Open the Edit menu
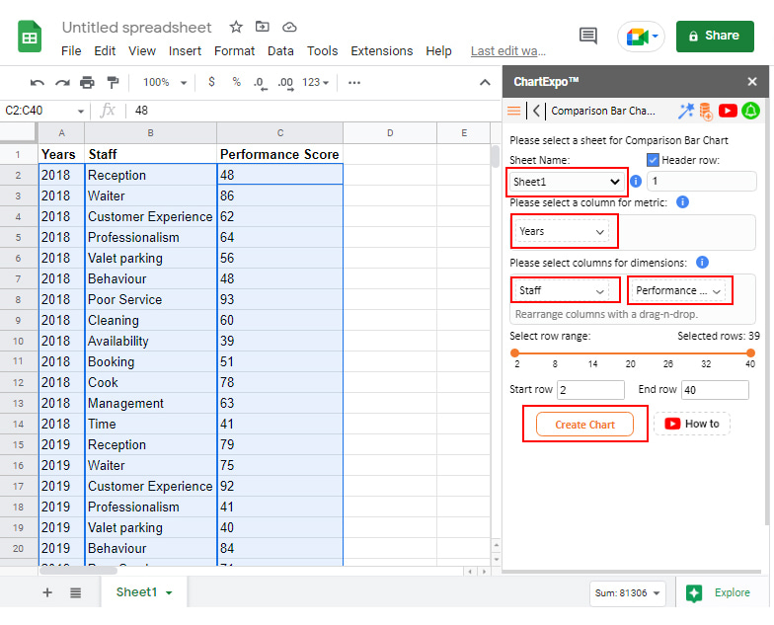The image size is (774, 625). pyautogui.click(x=105, y=51)
